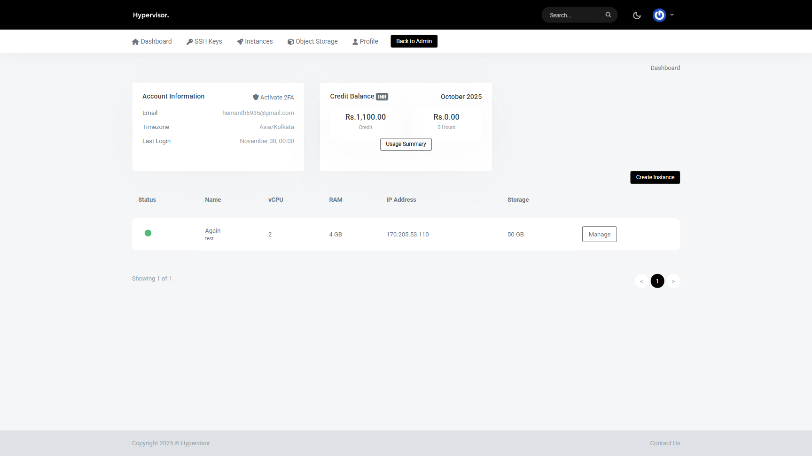
Task: Open Object Storage in the navigation bar
Action: 312,41
